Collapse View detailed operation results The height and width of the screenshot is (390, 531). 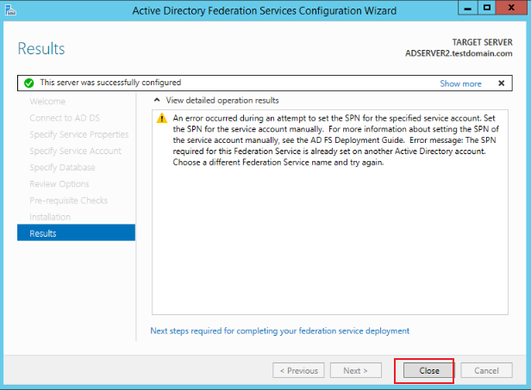tap(157, 100)
